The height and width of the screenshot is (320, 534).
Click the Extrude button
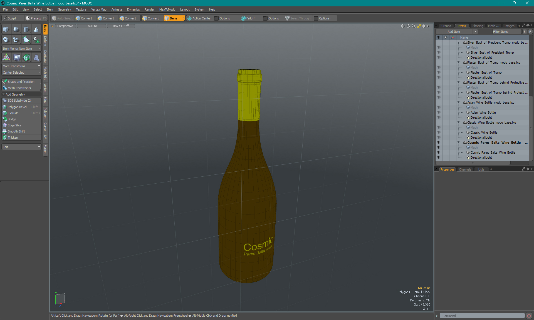[21, 113]
